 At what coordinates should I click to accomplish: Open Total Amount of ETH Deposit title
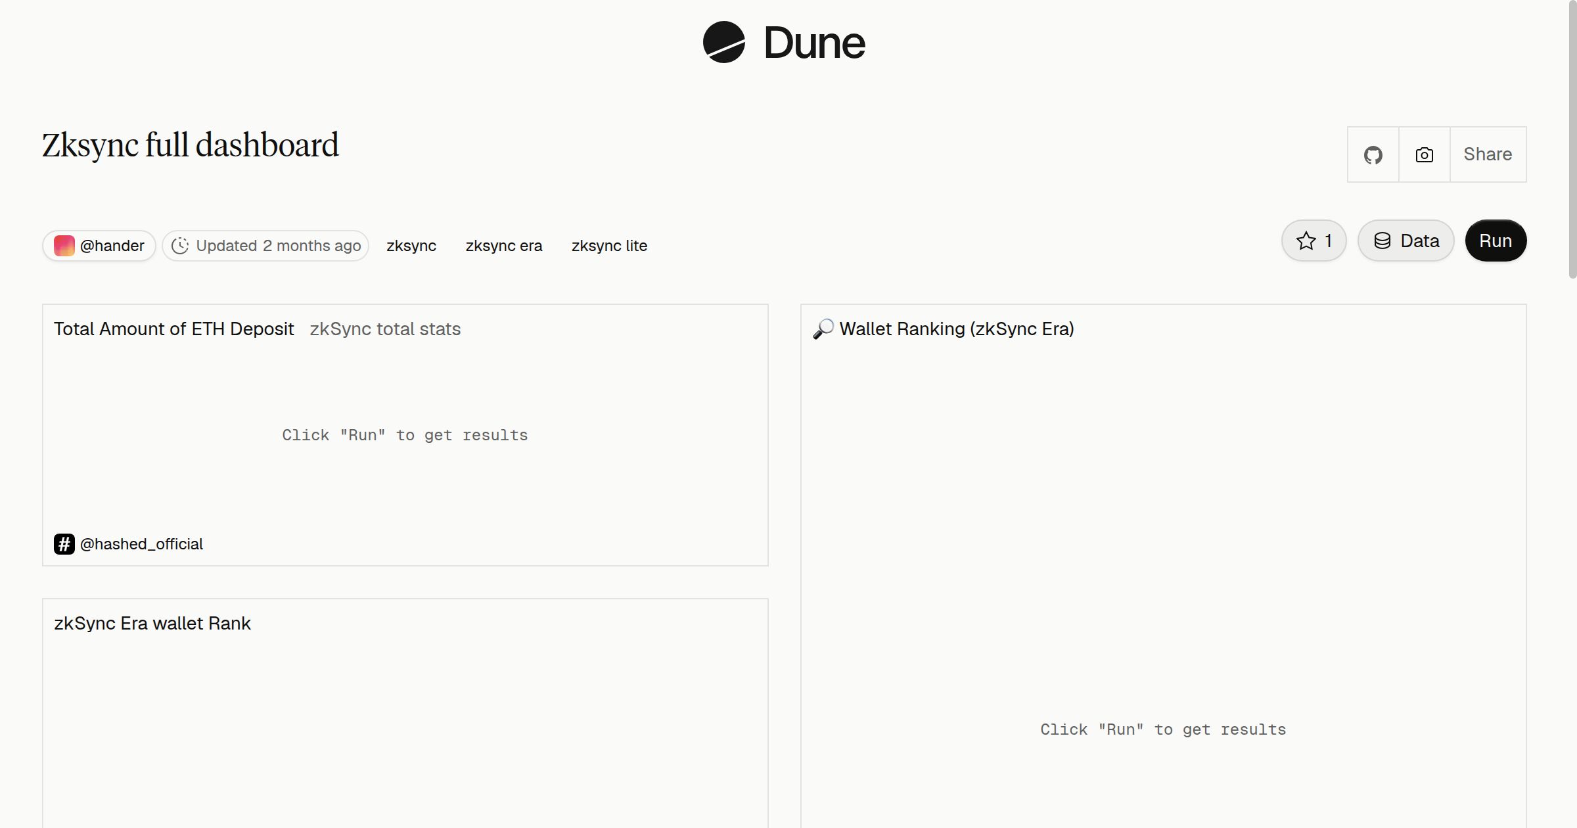[x=173, y=329]
